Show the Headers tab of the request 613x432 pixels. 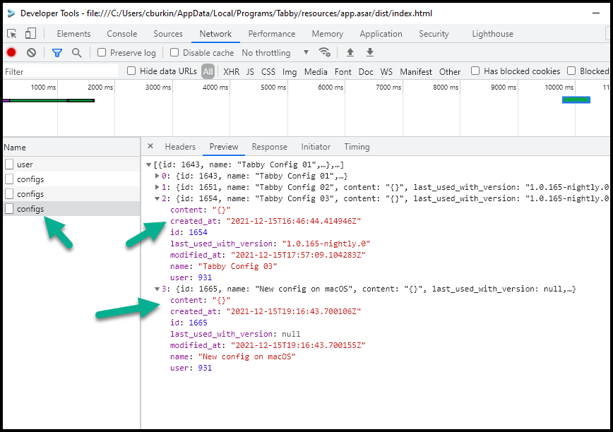click(180, 147)
